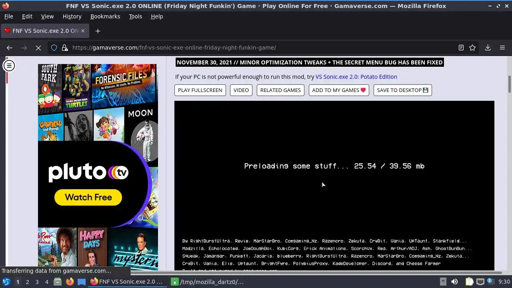Open the volume control
The height and width of the screenshot is (288, 512).
coord(454,282)
